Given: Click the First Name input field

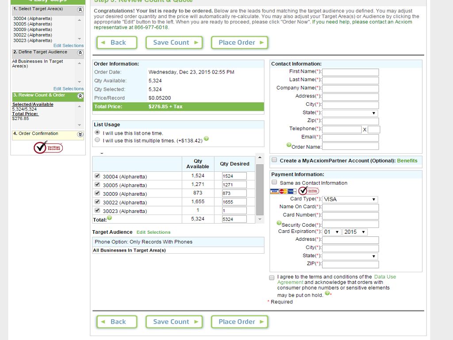Looking at the screenshot, I should click(350, 72).
